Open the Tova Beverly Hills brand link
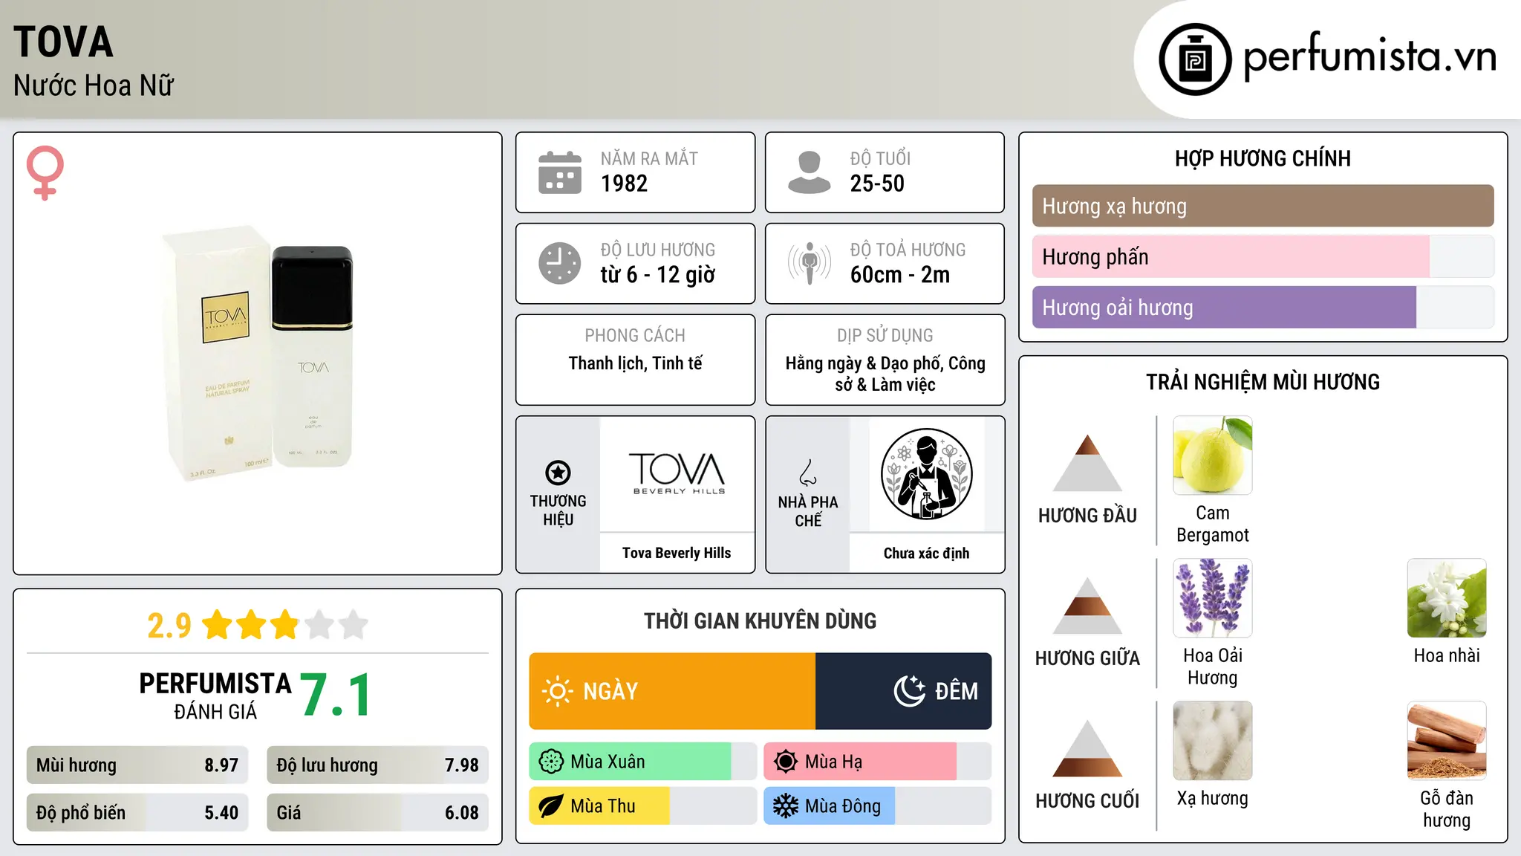 coord(677,553)
